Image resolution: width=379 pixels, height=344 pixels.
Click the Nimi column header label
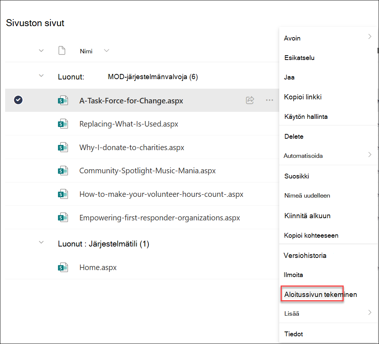86,51
